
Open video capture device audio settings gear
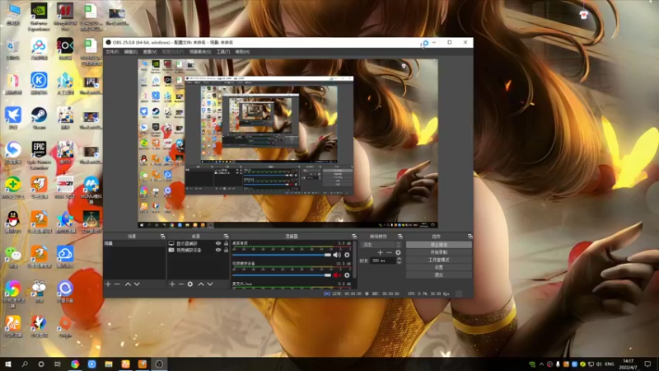pyautogui.click(x=347, y=275)
